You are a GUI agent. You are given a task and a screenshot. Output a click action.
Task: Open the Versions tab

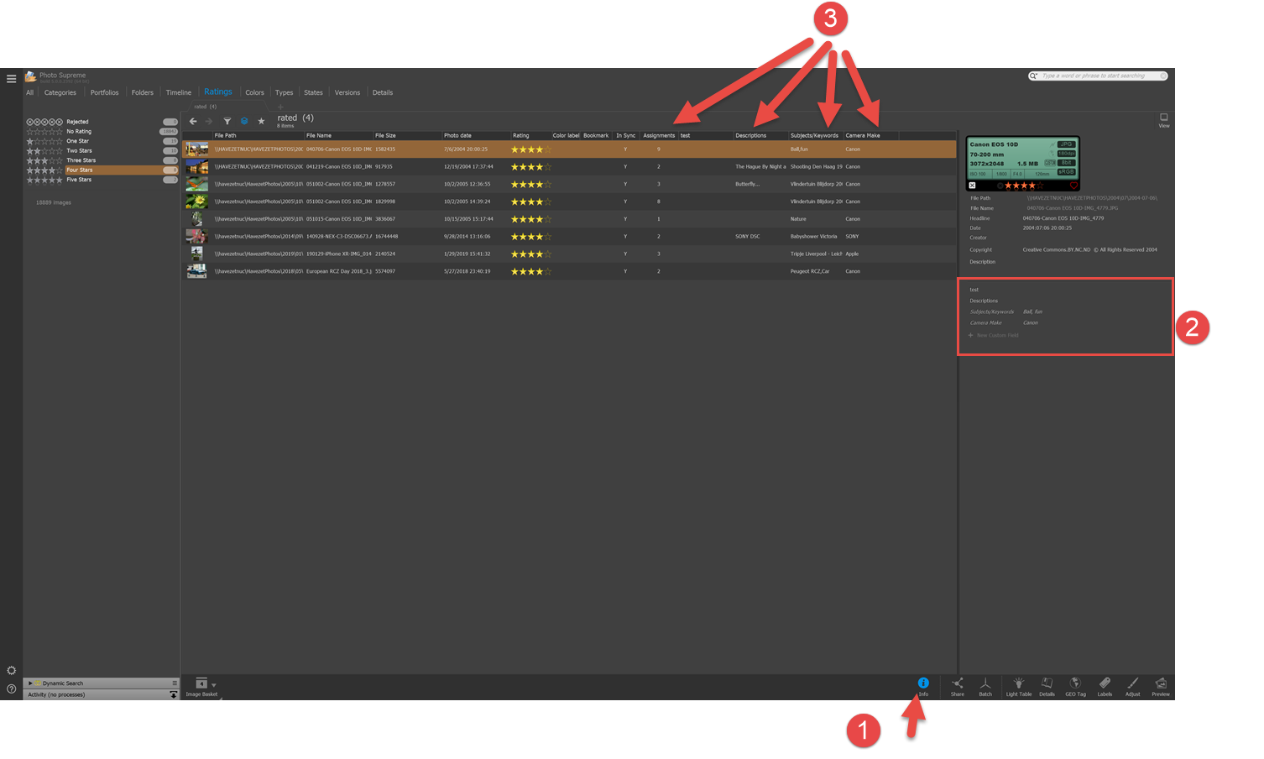tap(347, 92)
